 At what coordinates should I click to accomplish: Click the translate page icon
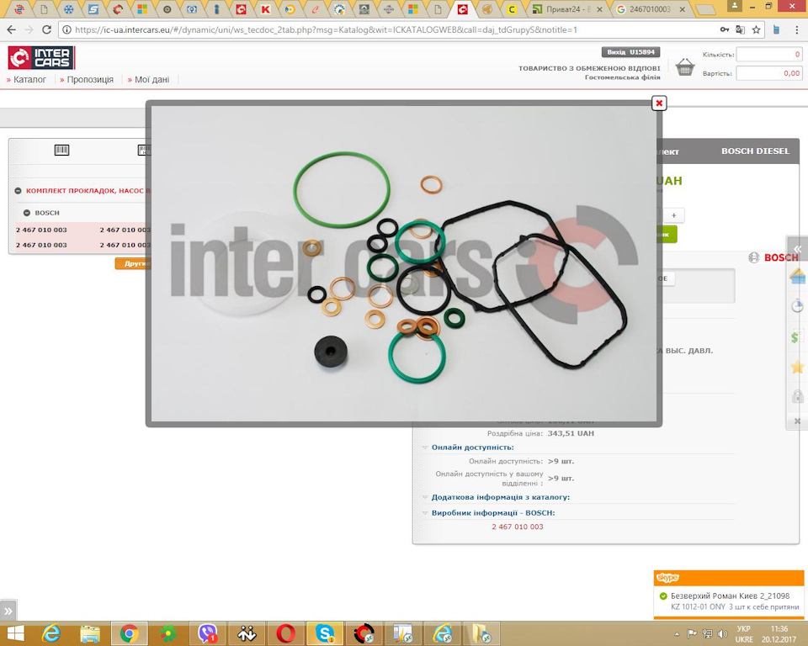741,30
